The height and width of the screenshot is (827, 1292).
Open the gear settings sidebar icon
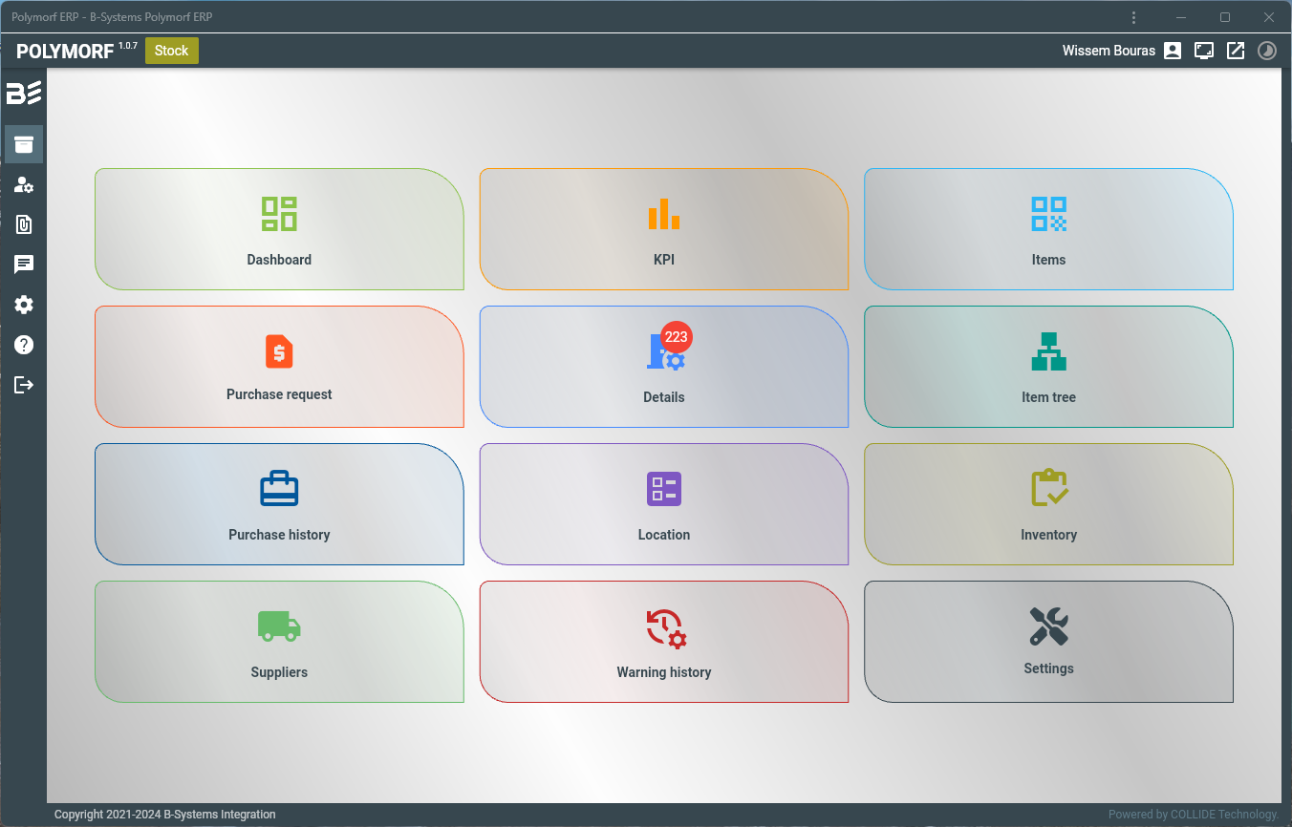(x=24, y=305)
